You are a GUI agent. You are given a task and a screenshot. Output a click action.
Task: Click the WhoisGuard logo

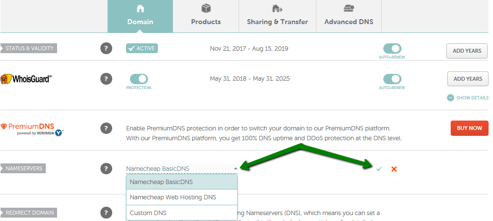pyautogui.click(x=26, y=79)
